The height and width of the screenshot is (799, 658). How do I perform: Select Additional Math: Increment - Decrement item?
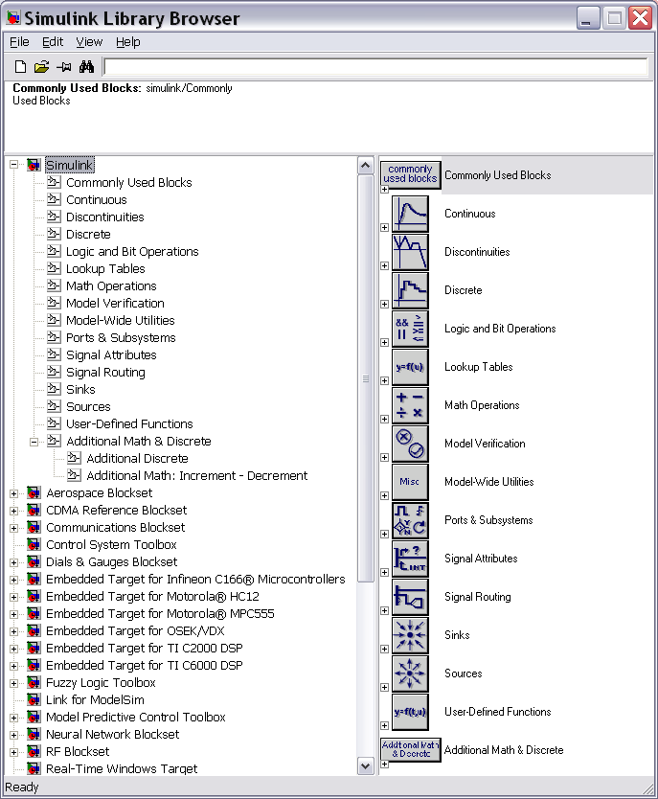click(197, 475)
